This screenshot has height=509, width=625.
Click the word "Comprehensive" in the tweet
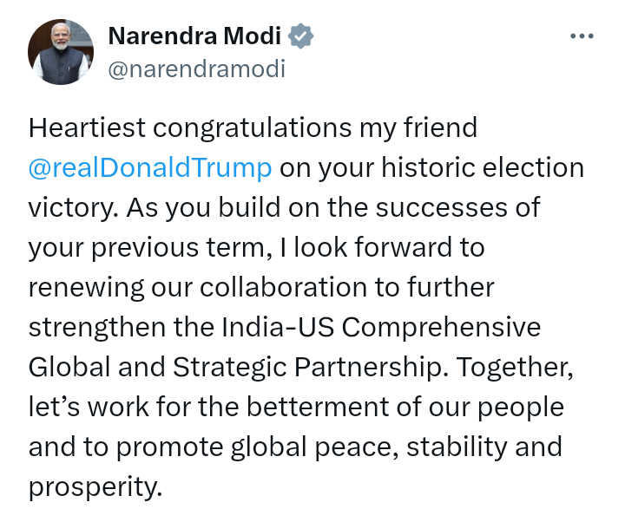point(441,328)
